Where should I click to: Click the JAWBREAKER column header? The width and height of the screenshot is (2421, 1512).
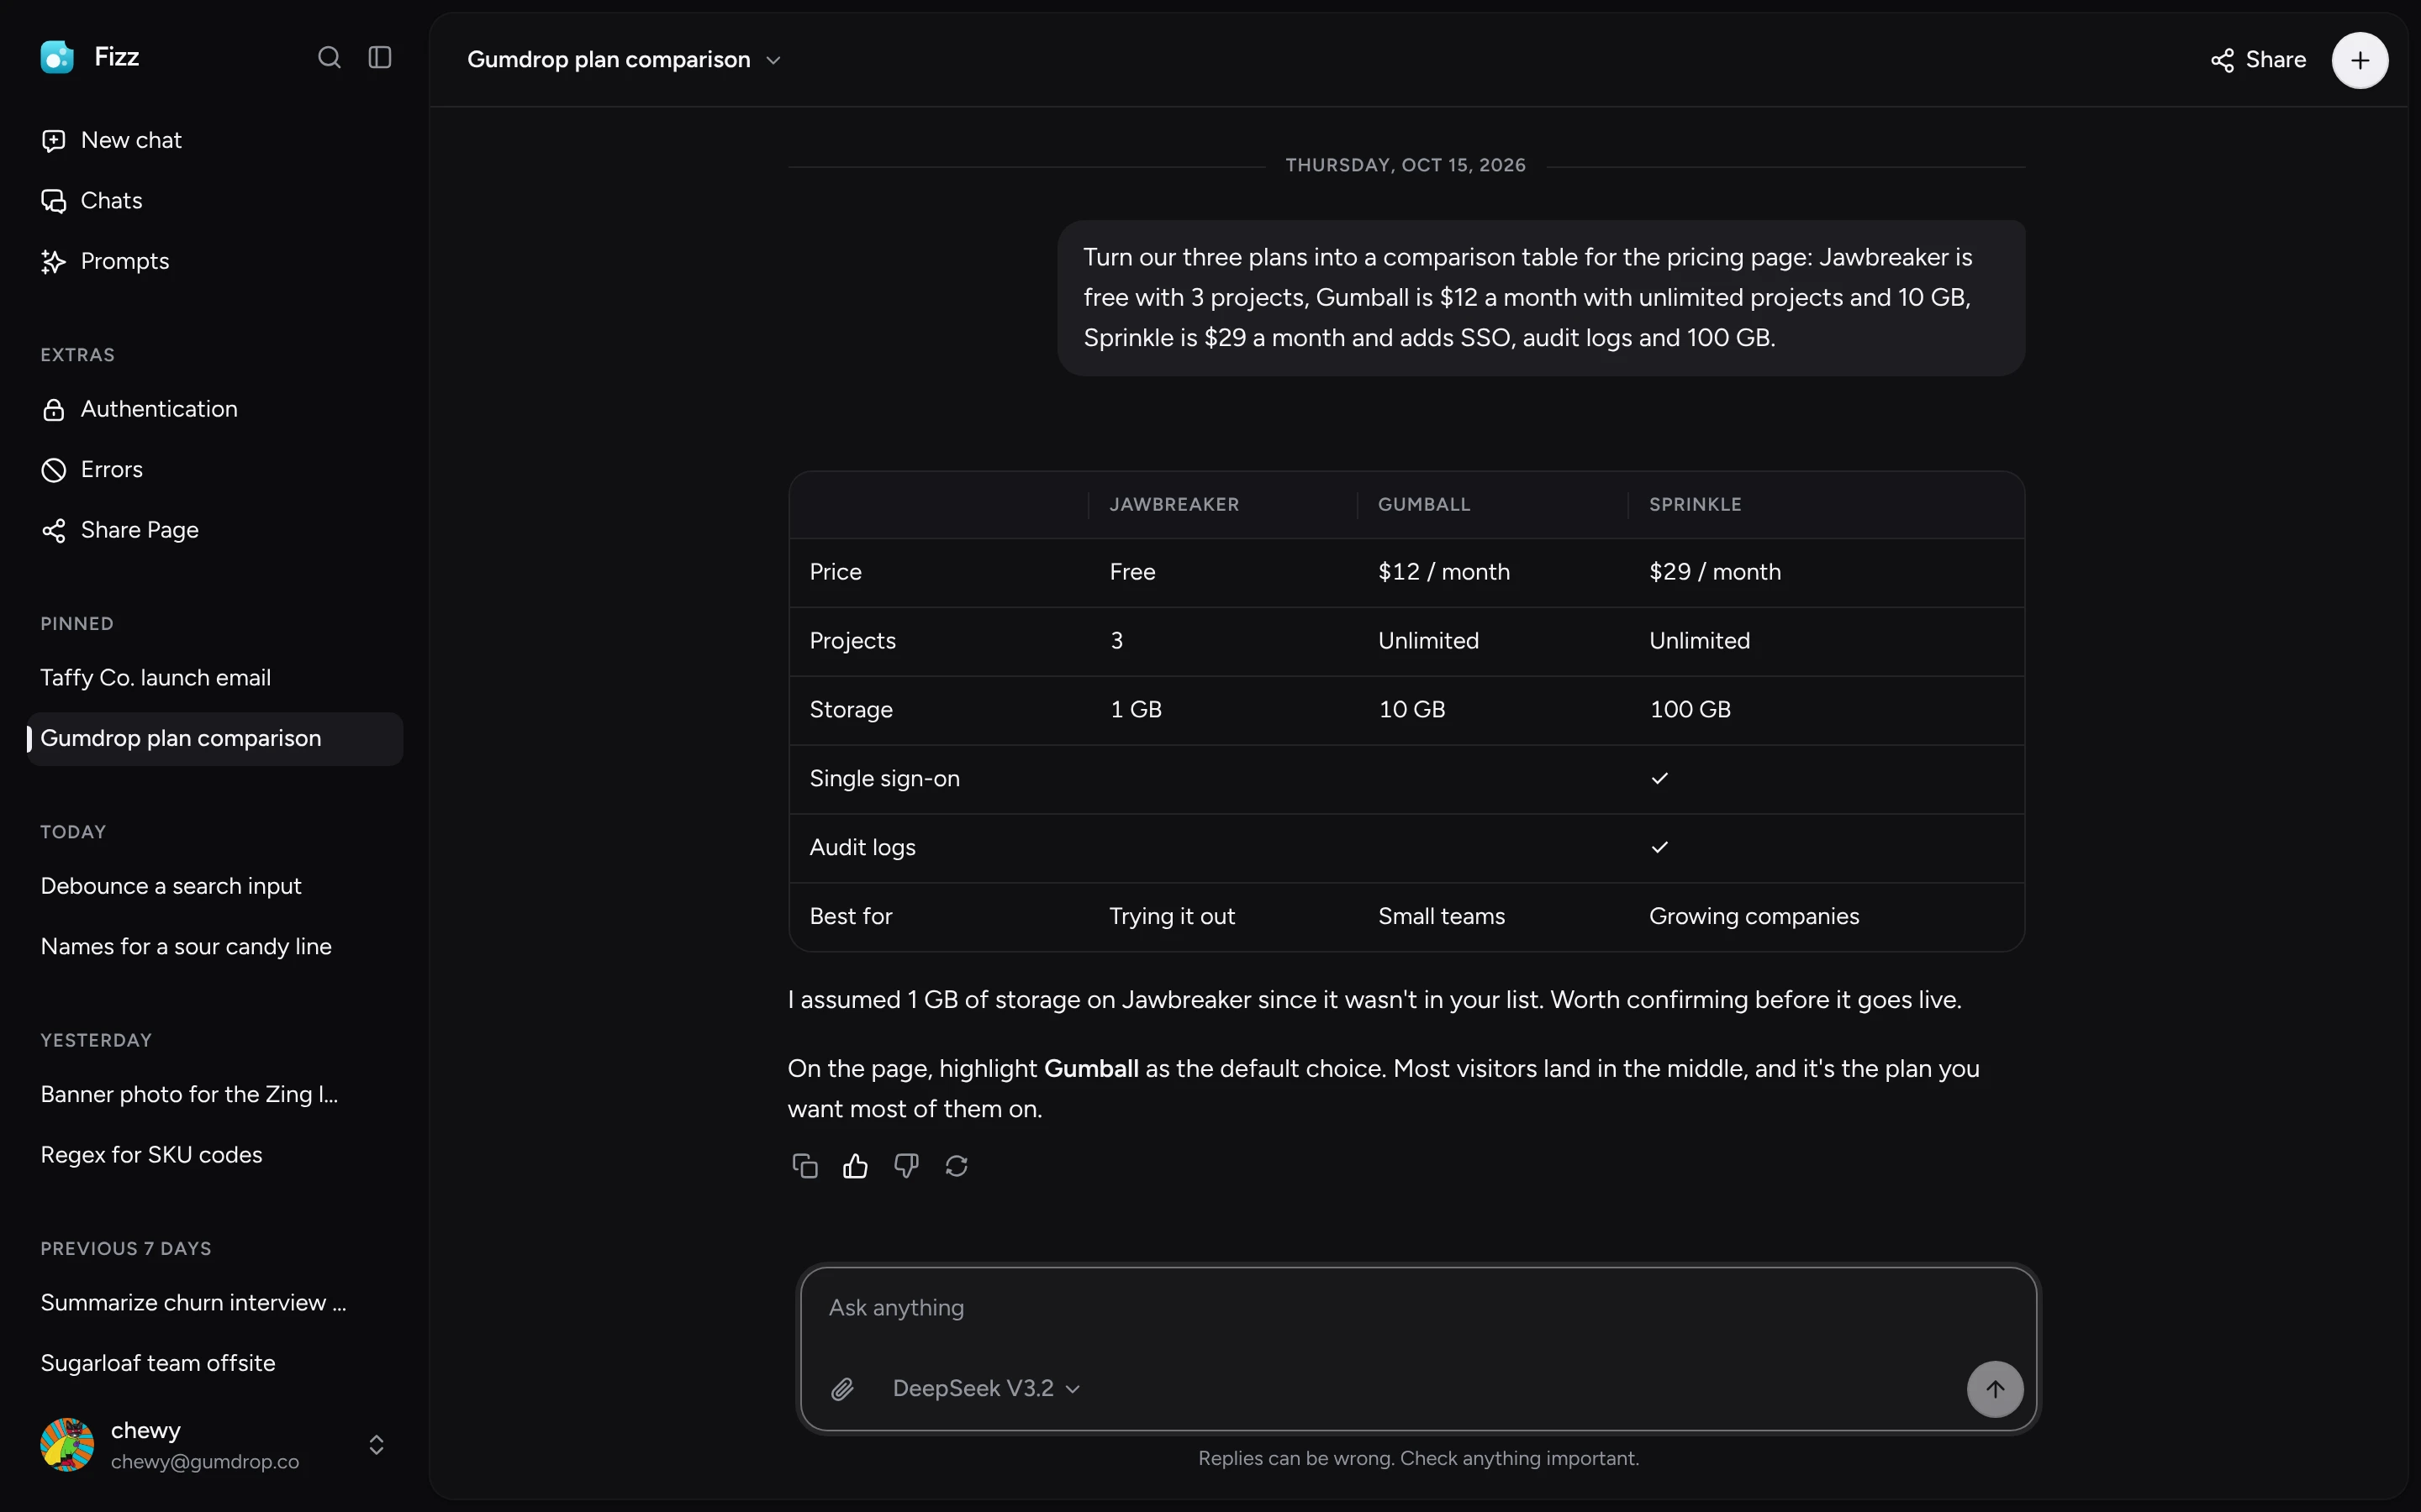1174,505
